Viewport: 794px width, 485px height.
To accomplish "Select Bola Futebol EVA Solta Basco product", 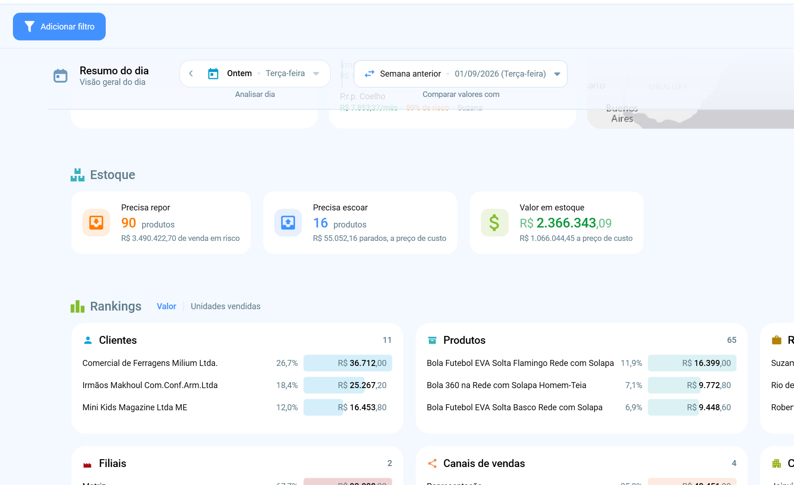I will pos(582,407).
